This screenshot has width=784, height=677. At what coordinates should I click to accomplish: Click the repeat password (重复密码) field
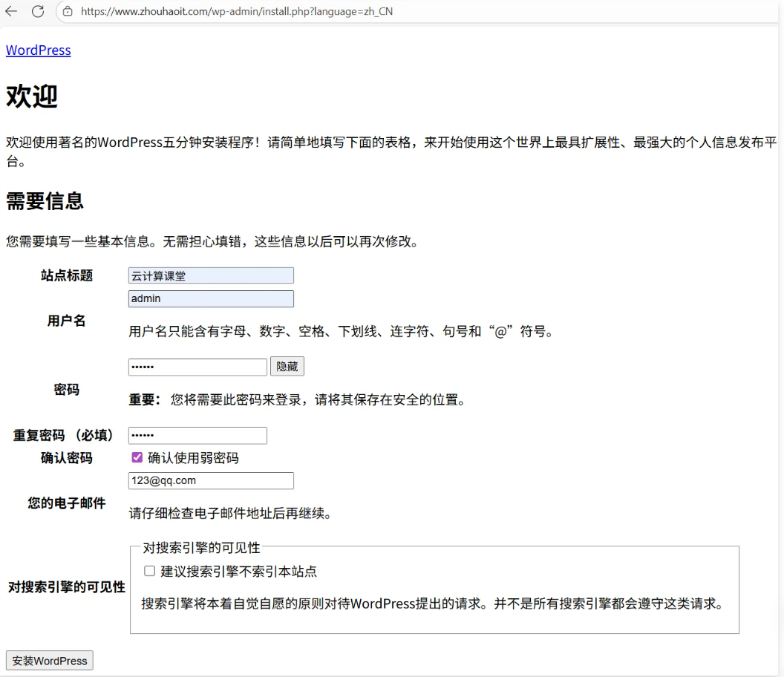click(197, 435)
